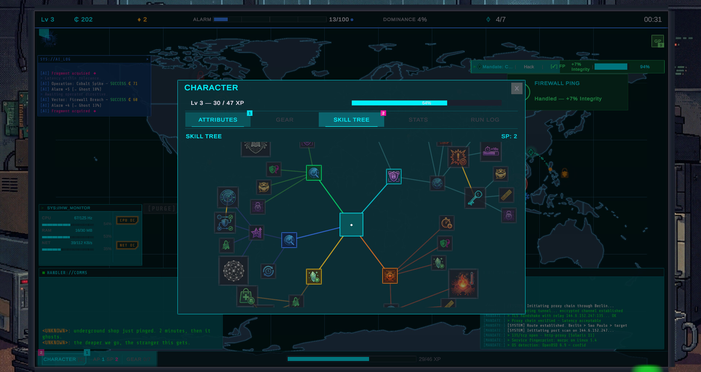Select the orange CPU chip skill node

pos(390,276)
